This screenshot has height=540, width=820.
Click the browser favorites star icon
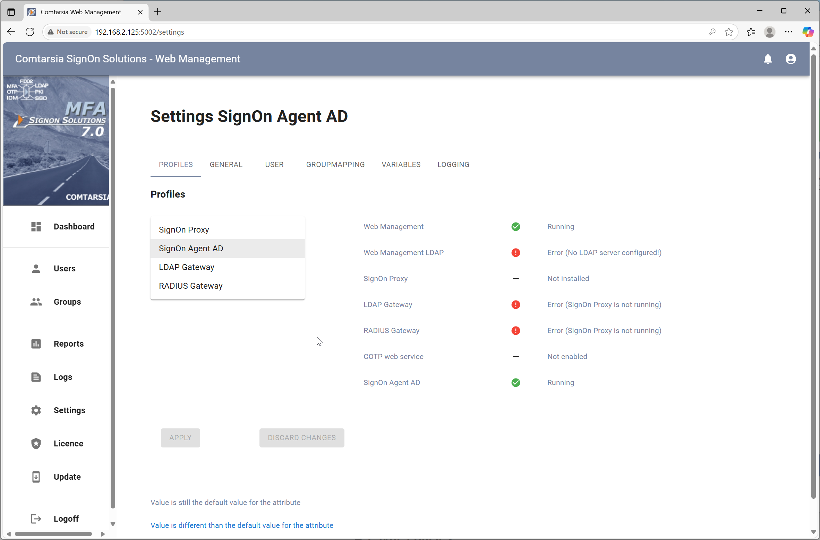point(728,32)
